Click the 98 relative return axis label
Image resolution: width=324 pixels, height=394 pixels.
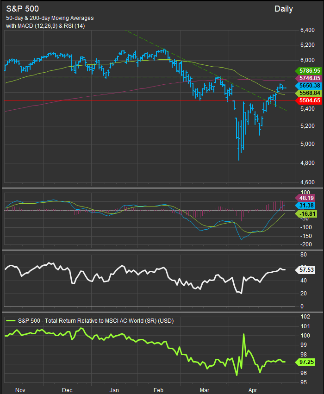(304, 354)
